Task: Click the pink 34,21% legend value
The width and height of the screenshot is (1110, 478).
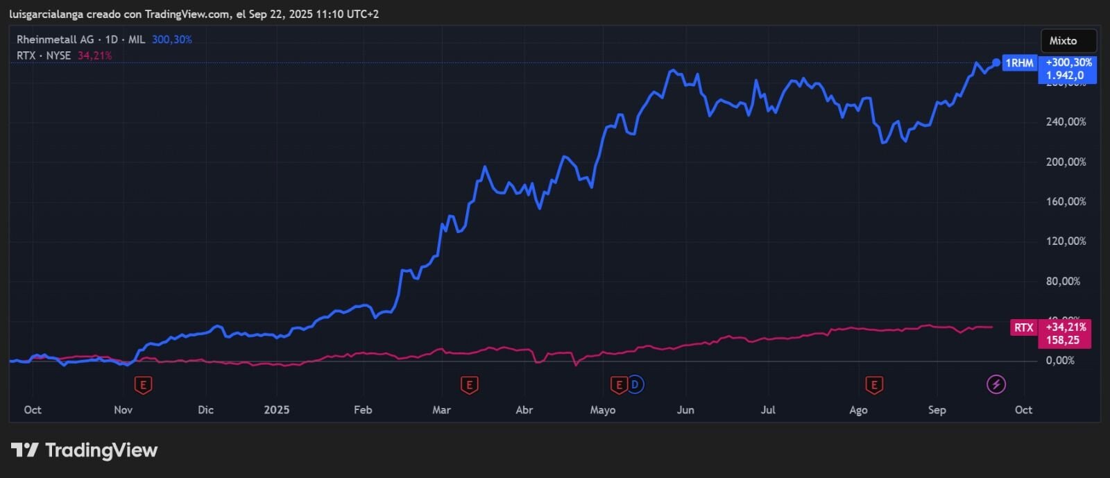Action: click(x=94, y=56)
